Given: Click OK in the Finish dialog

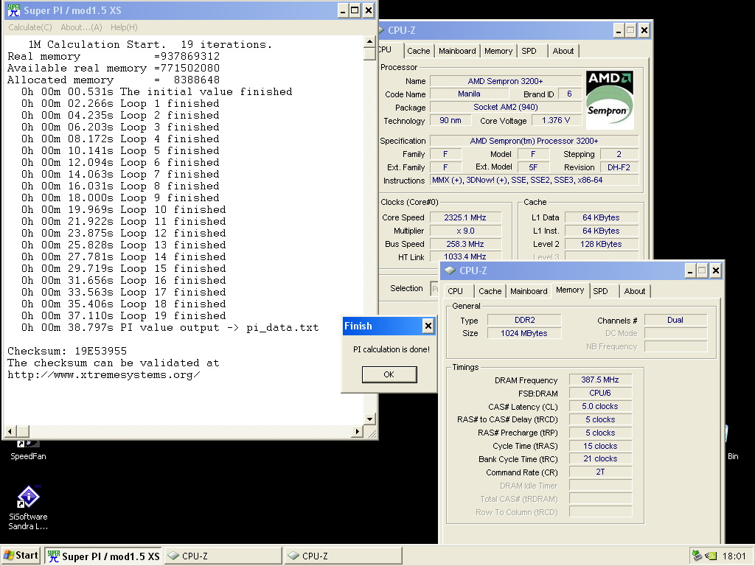Looking at the screenshot, I should pos(389,374).
